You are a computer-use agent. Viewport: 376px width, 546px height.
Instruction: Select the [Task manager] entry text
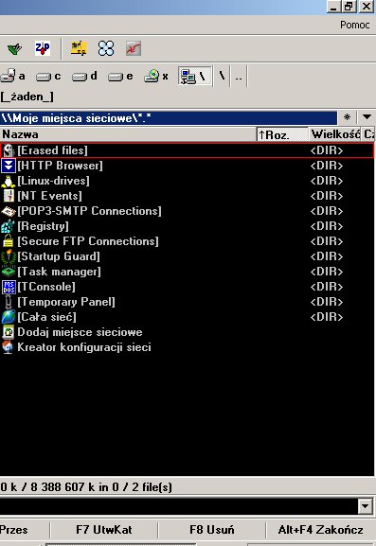point(60,272)
